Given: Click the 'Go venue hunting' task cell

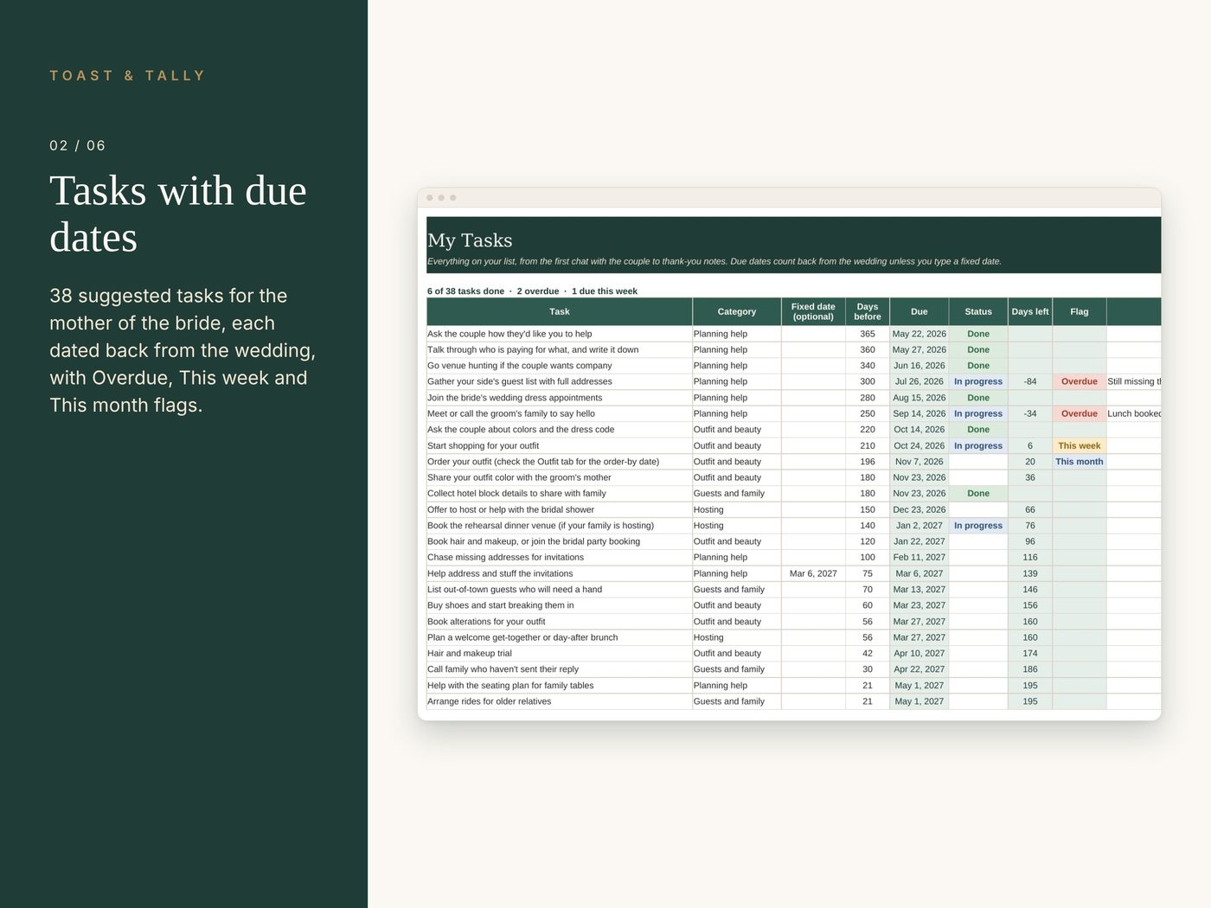Looking at the screenshot, I should click(560, 366).
